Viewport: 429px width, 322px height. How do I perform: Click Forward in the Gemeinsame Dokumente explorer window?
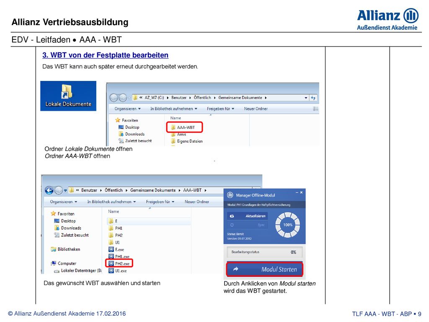[123, 97]
